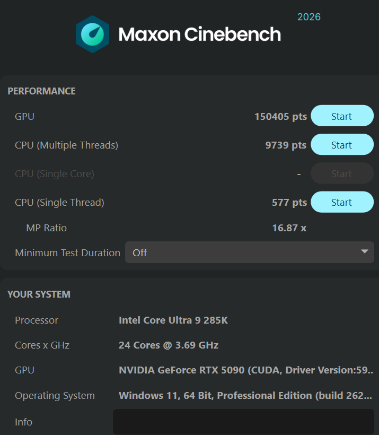Click the MP Ratio value 16.87 x
This screenshot has width=379, height=435.
[289, 228]
